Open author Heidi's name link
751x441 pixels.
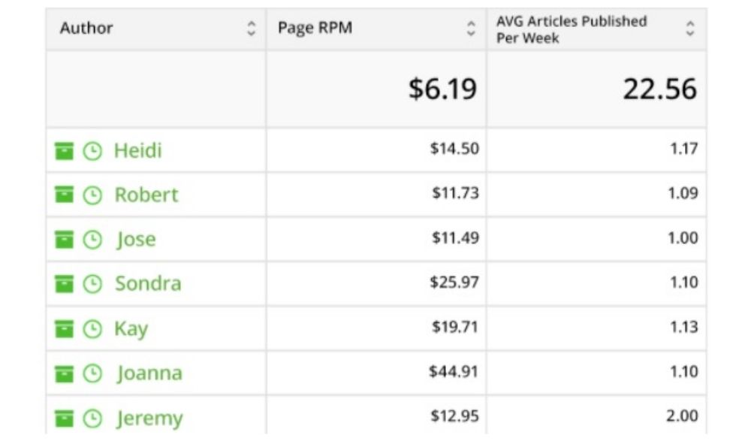pos(137,150)
